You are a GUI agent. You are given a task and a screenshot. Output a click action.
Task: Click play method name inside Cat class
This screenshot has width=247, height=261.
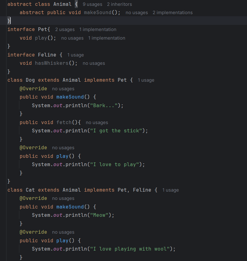click(63, 240)
